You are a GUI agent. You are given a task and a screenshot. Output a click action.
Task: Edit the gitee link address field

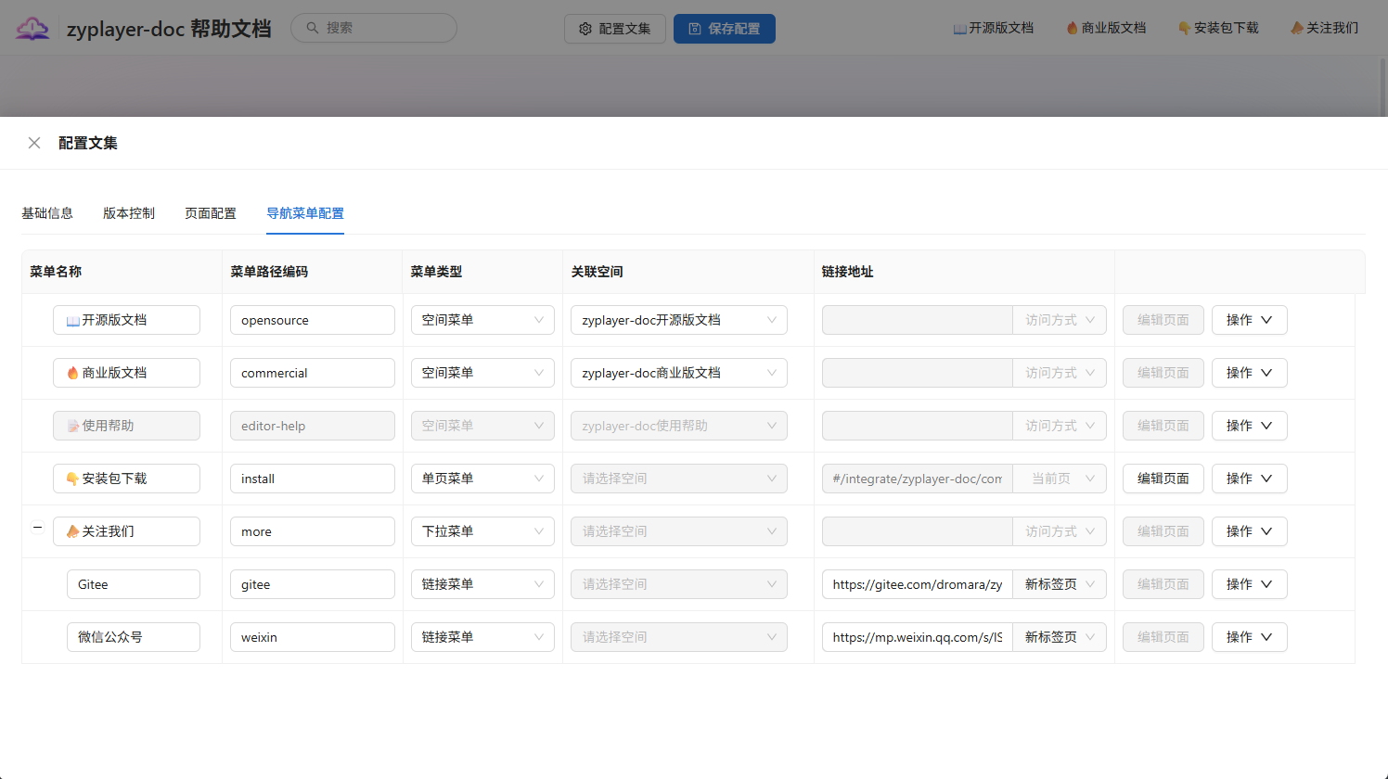918,584
